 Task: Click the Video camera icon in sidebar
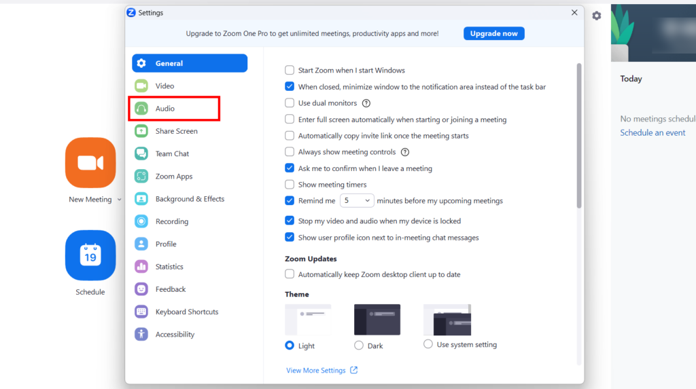tap(141, 86)
